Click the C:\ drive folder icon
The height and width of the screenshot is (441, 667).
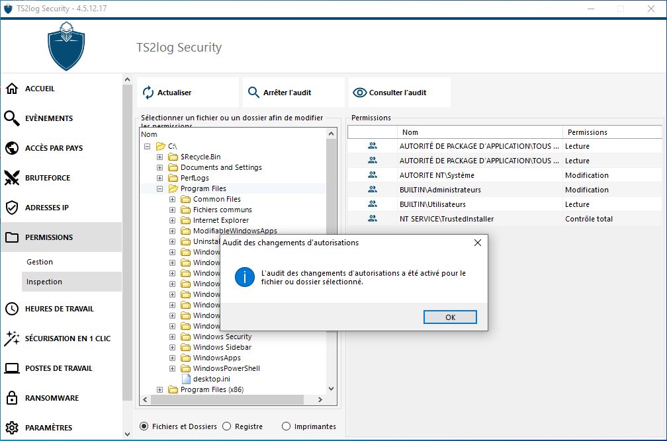point(160,146)
